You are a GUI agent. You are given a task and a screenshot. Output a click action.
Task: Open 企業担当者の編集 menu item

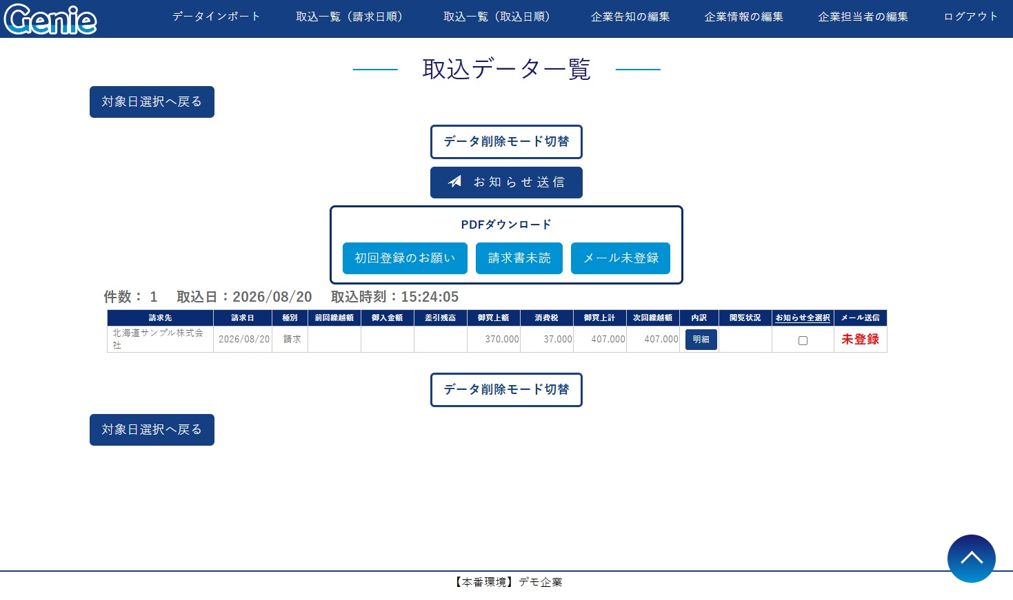[x=863, y=17]
